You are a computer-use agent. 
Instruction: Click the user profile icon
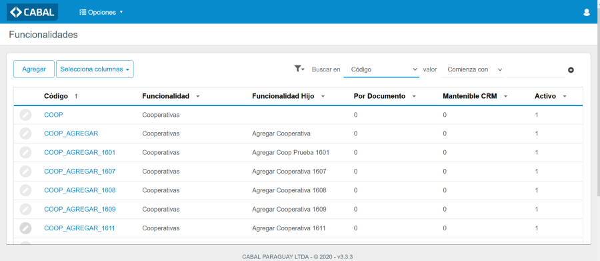tap(586, 12)
